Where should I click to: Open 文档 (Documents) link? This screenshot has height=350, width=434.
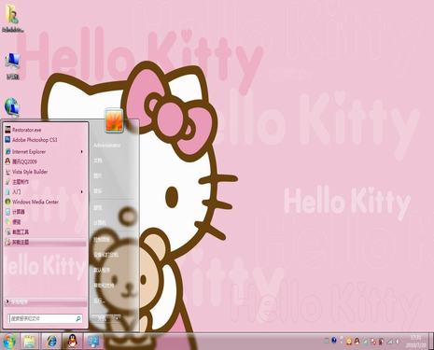click(x=98, y=161)
